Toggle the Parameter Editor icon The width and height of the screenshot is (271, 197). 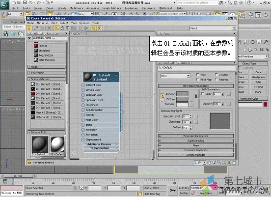pyautogui.click(x=100, y=28)
